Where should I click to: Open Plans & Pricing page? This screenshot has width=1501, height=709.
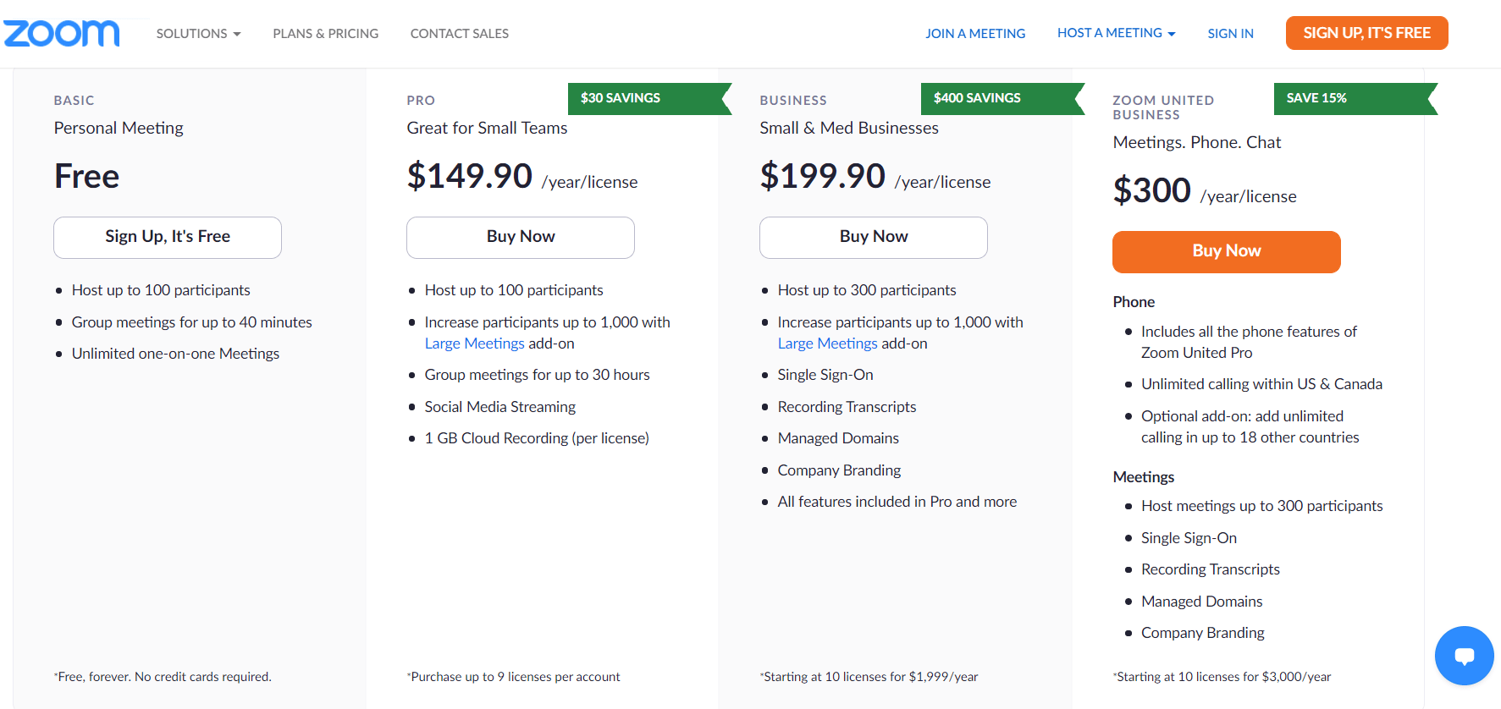325,34
